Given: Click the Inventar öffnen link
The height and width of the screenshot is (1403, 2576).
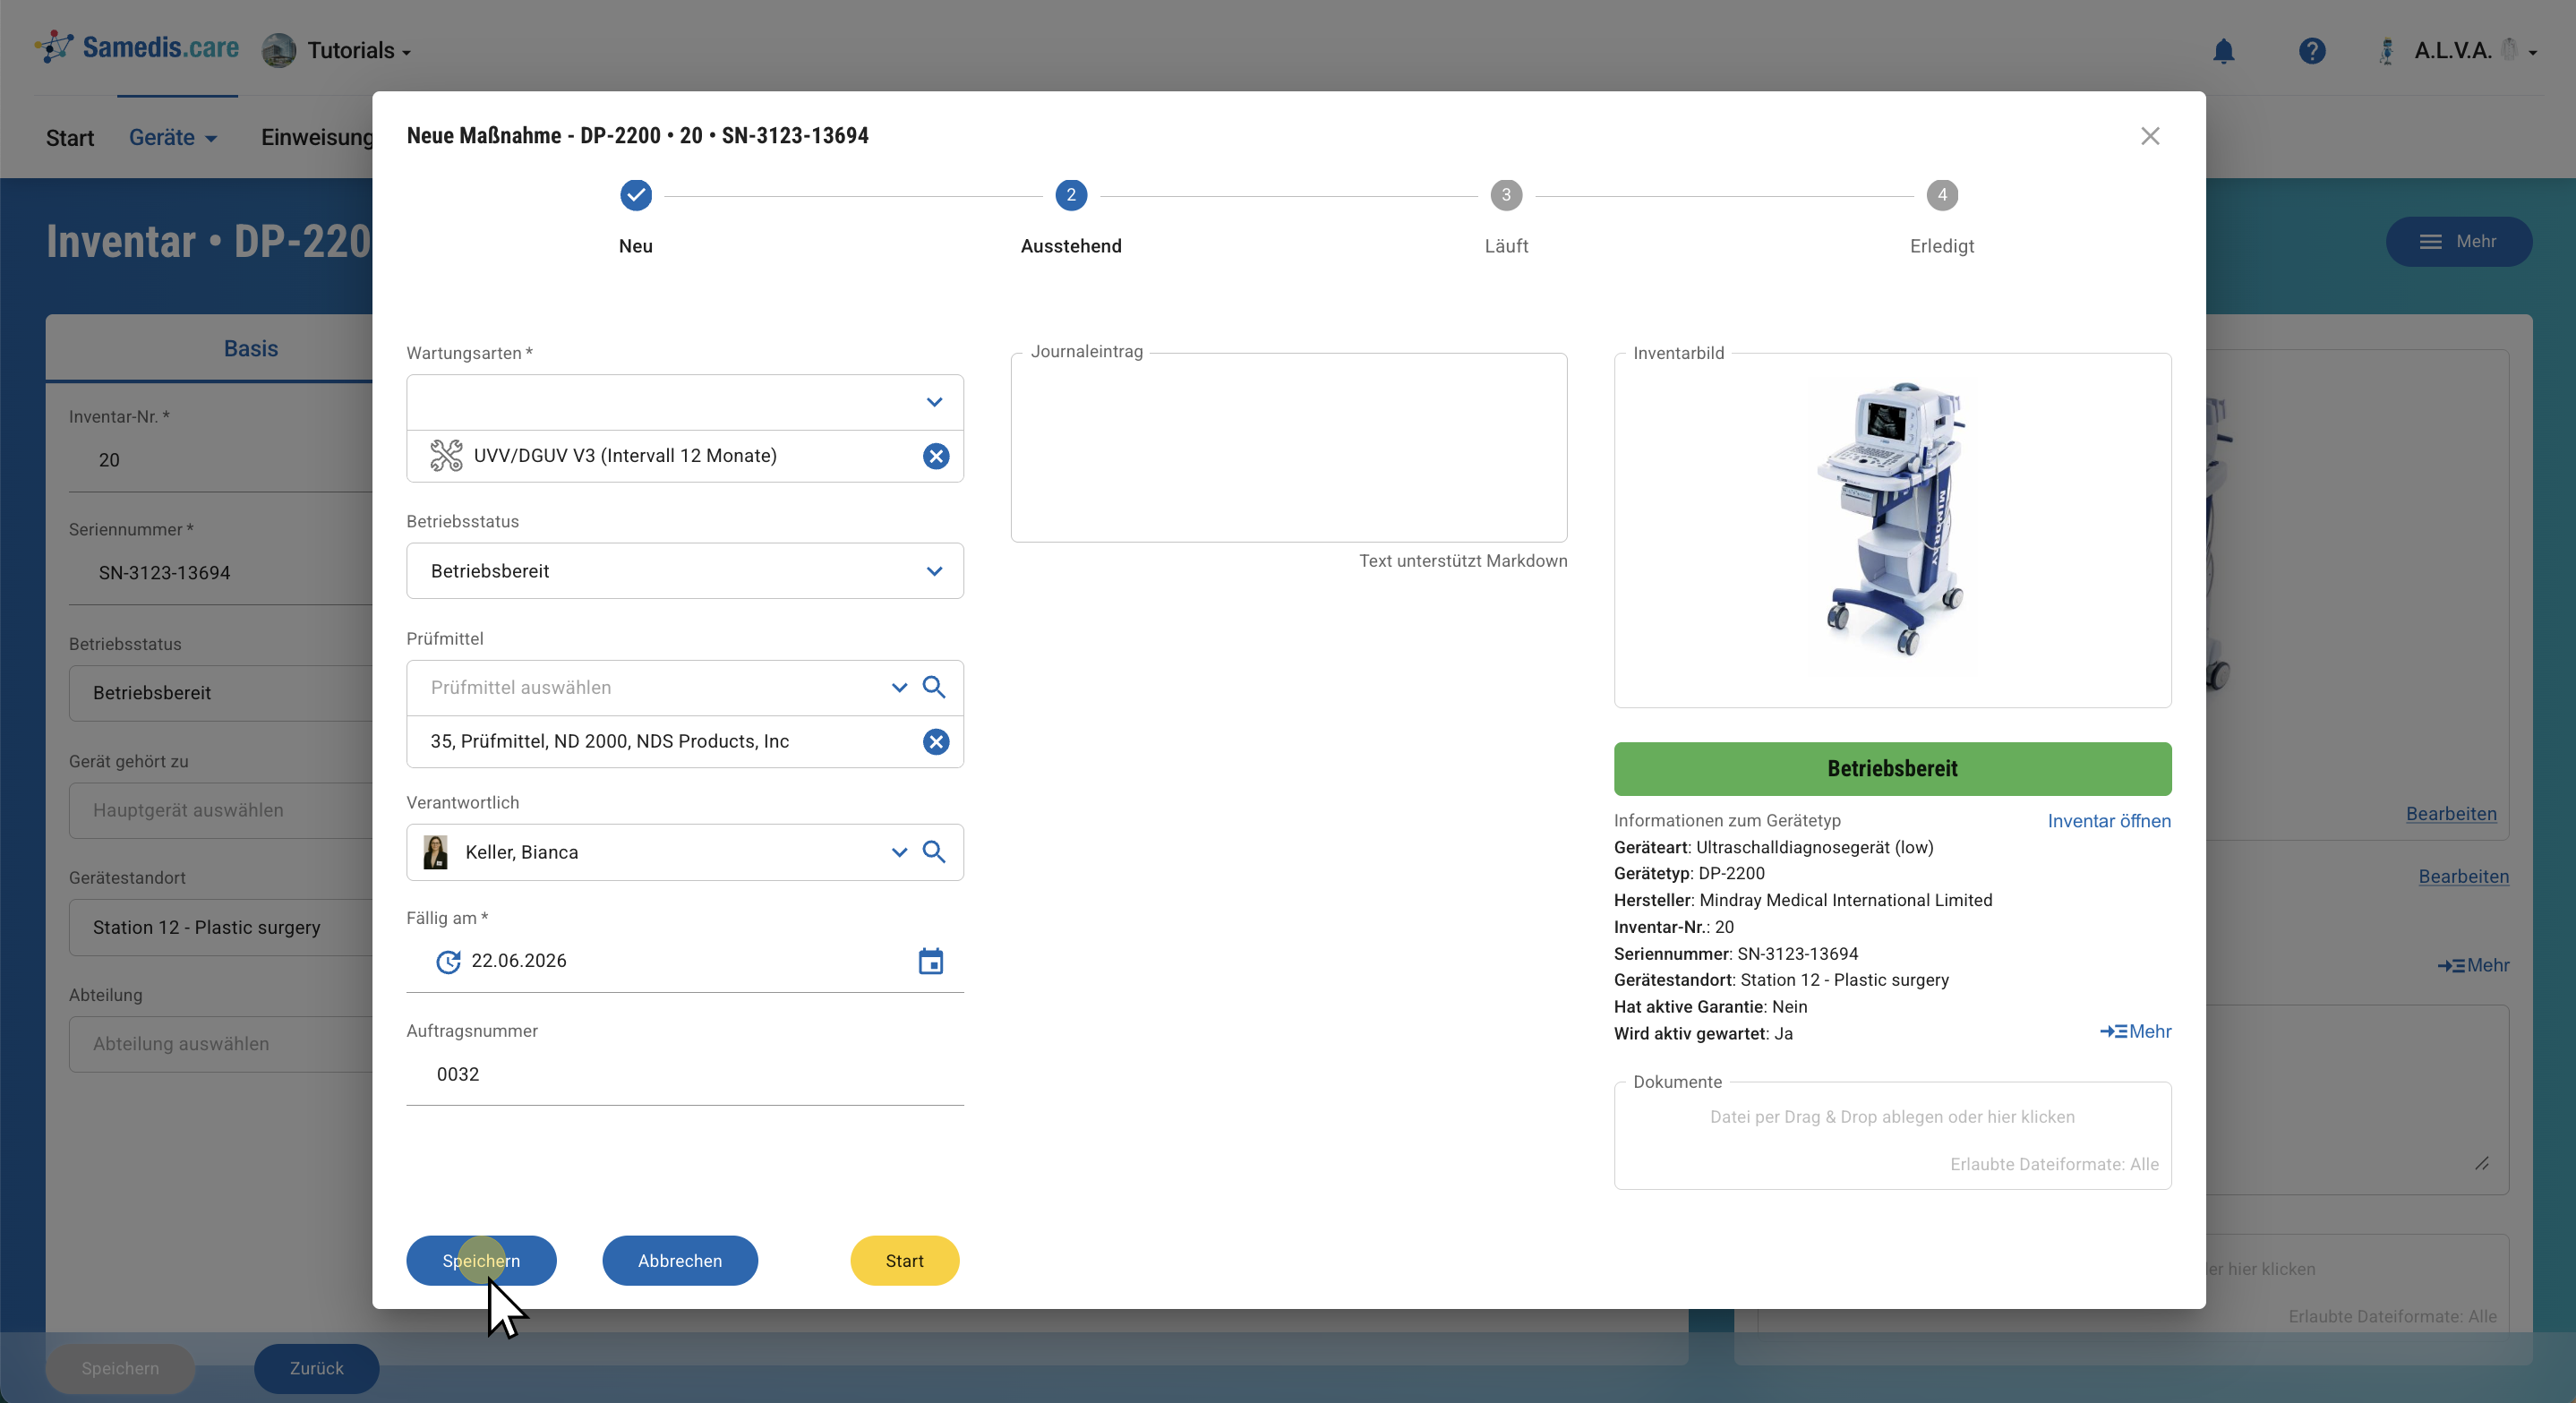Looking at the screenshot, I should (2108, 821).
